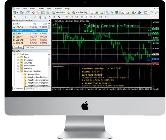Toggle the Terminal panel toolbar icon

(x=43, y=13)
